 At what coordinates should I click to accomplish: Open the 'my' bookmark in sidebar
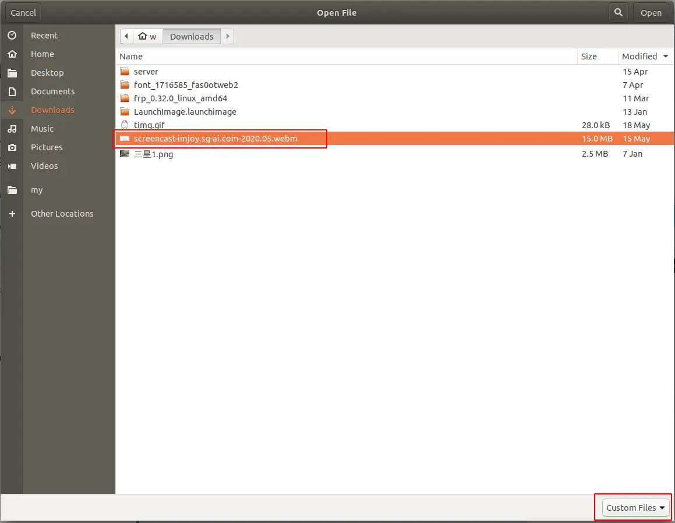pos(37,190)
